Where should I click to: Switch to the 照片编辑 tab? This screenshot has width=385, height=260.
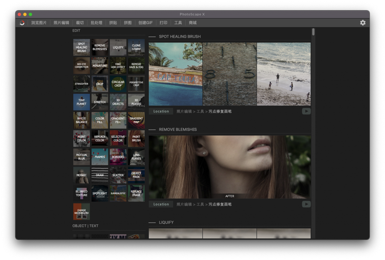(61, 23)
